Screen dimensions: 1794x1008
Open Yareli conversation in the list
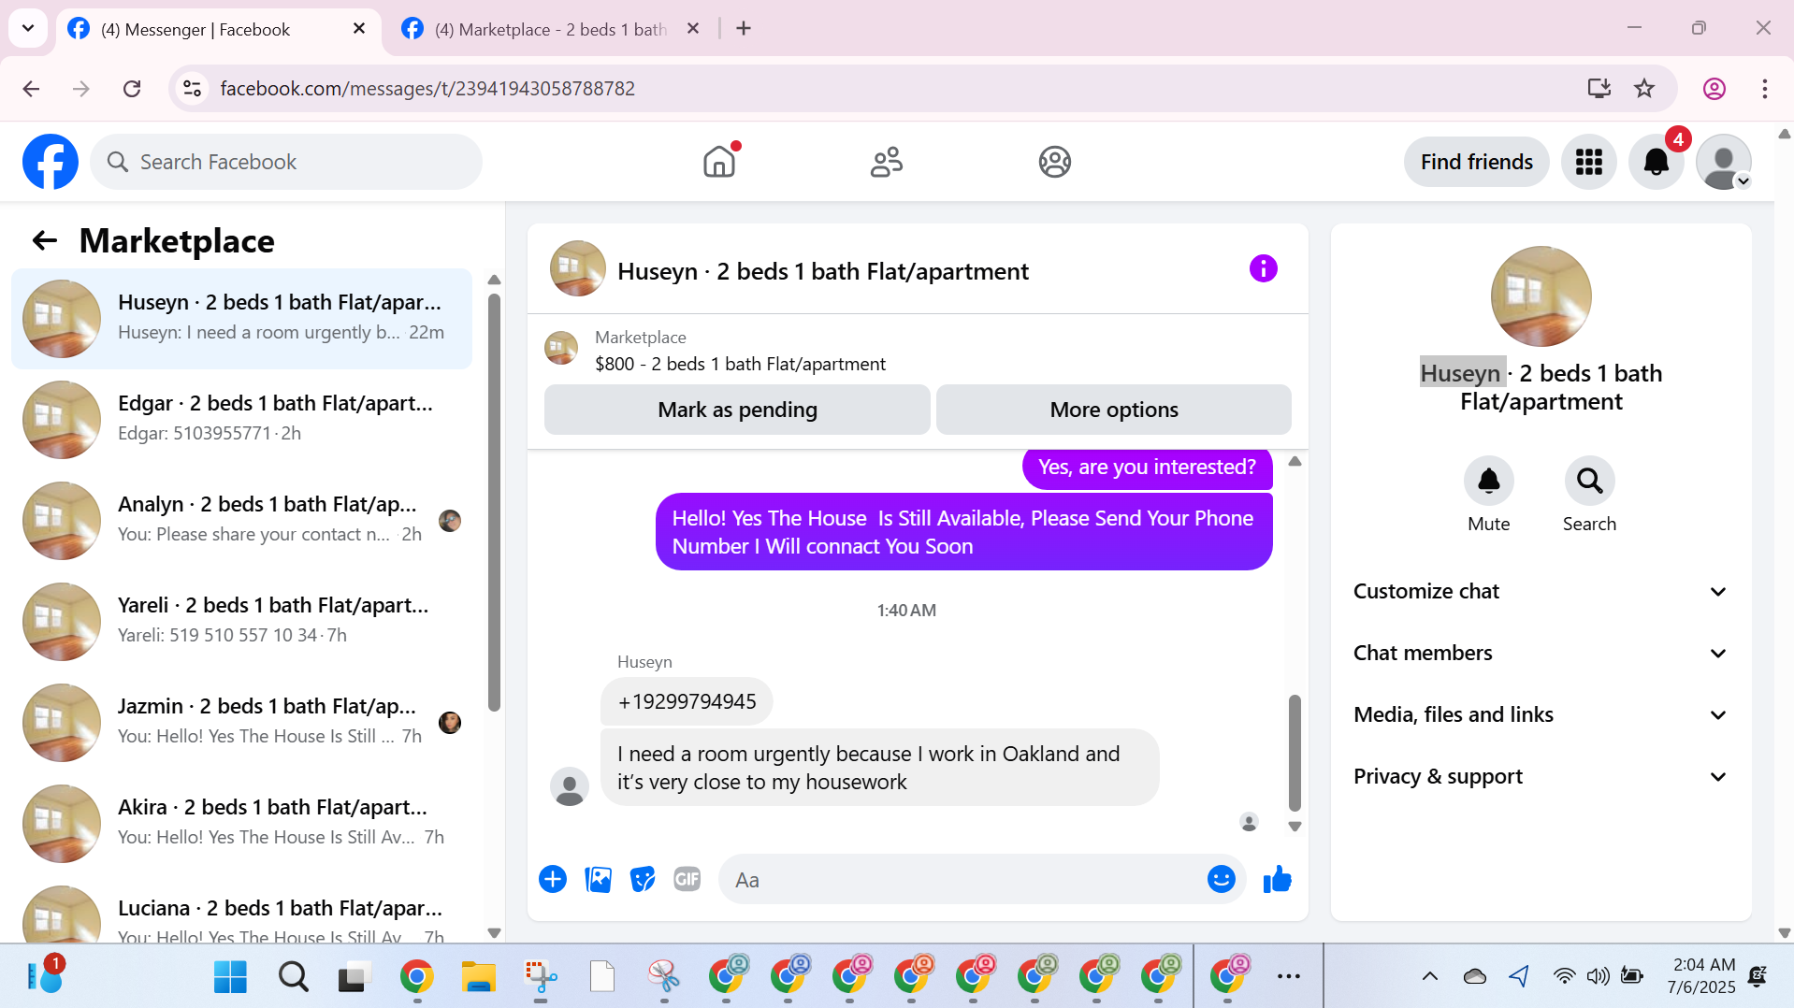pos(241,622)
